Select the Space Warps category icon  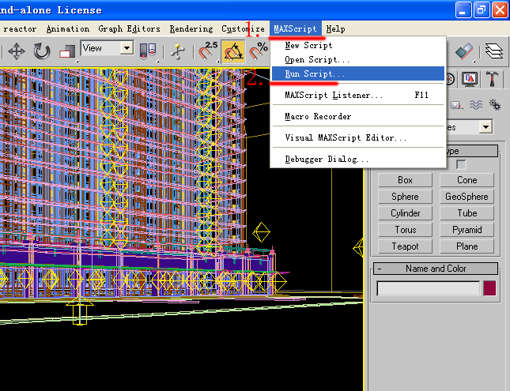click(477, 104)
